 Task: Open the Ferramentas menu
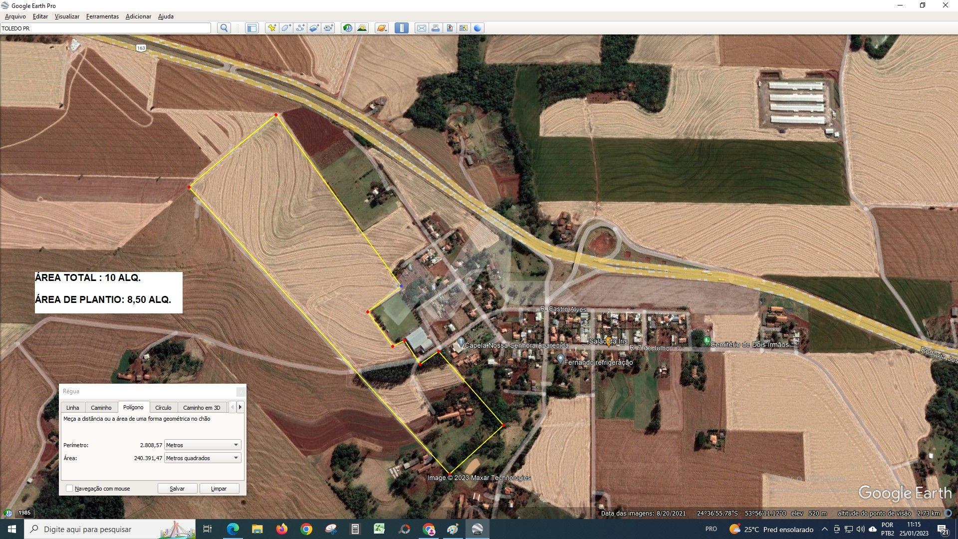(x=102, y=16)
